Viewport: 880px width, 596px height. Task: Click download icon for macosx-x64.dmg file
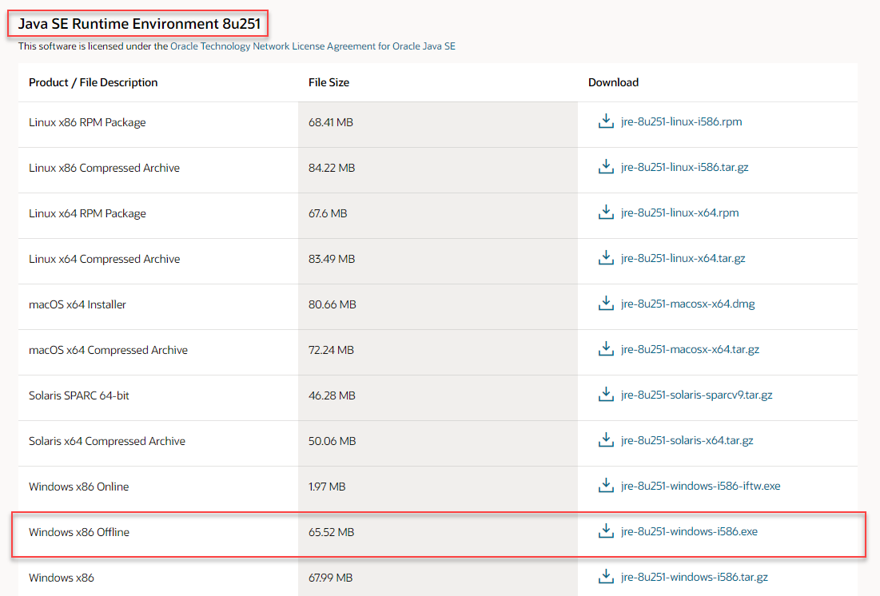606,303
